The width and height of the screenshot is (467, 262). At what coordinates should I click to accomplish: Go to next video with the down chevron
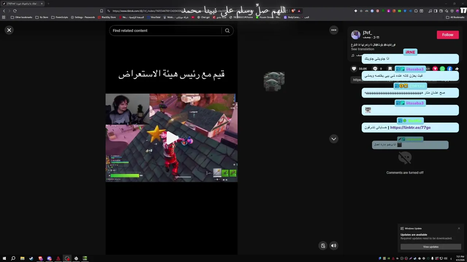(x=334, y=139)
